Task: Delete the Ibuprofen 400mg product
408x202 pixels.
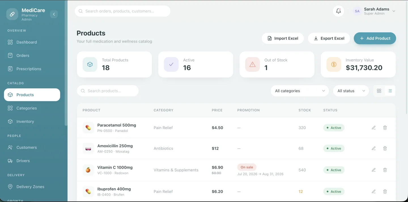Action: 385,192
